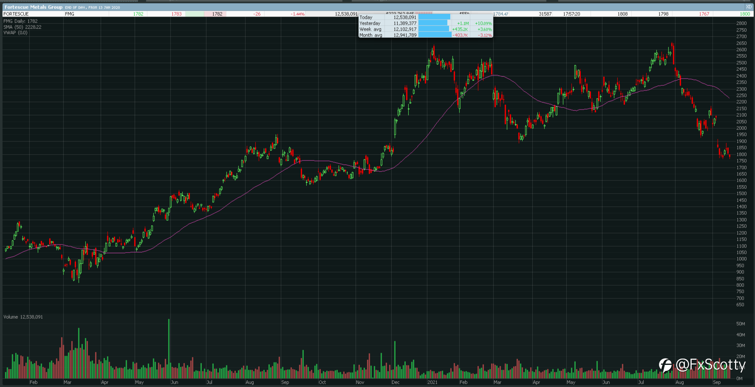Click the Nov label on the time axis

[360, 382]
